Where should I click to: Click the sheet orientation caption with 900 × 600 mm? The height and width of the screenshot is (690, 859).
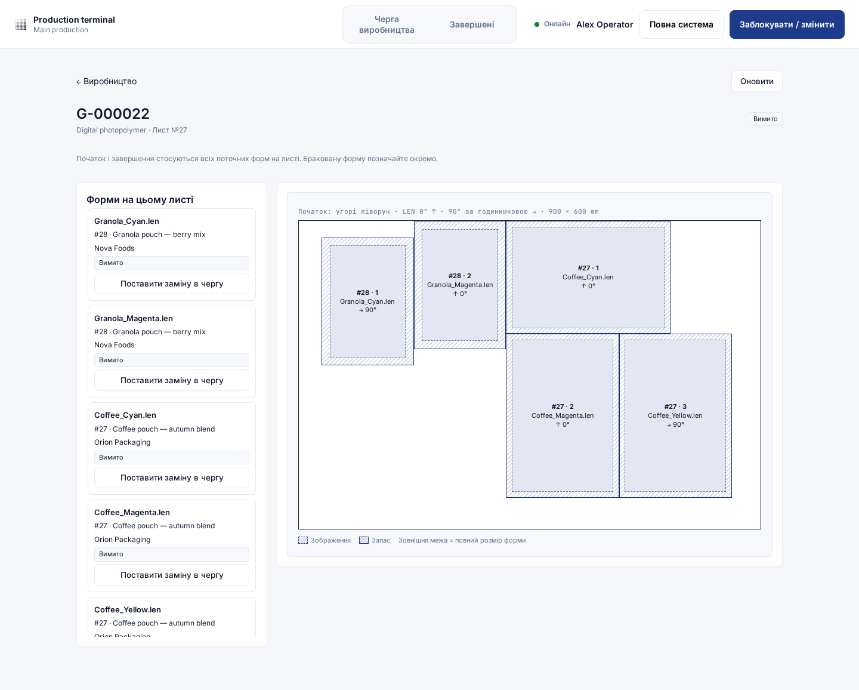(448, 211)
